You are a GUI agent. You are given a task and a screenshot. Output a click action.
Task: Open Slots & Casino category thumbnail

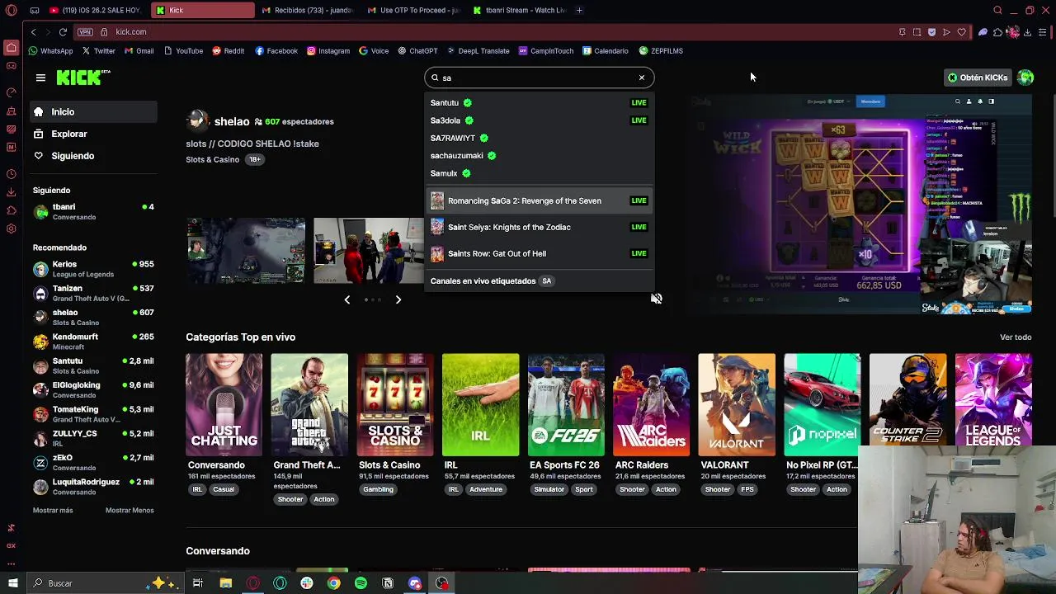point(395,405)
